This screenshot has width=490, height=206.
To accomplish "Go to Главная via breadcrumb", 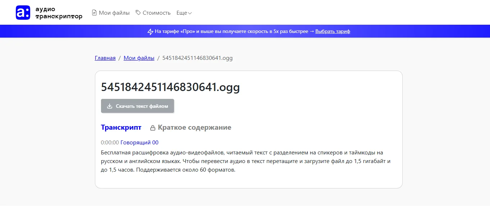I will 105,58.
